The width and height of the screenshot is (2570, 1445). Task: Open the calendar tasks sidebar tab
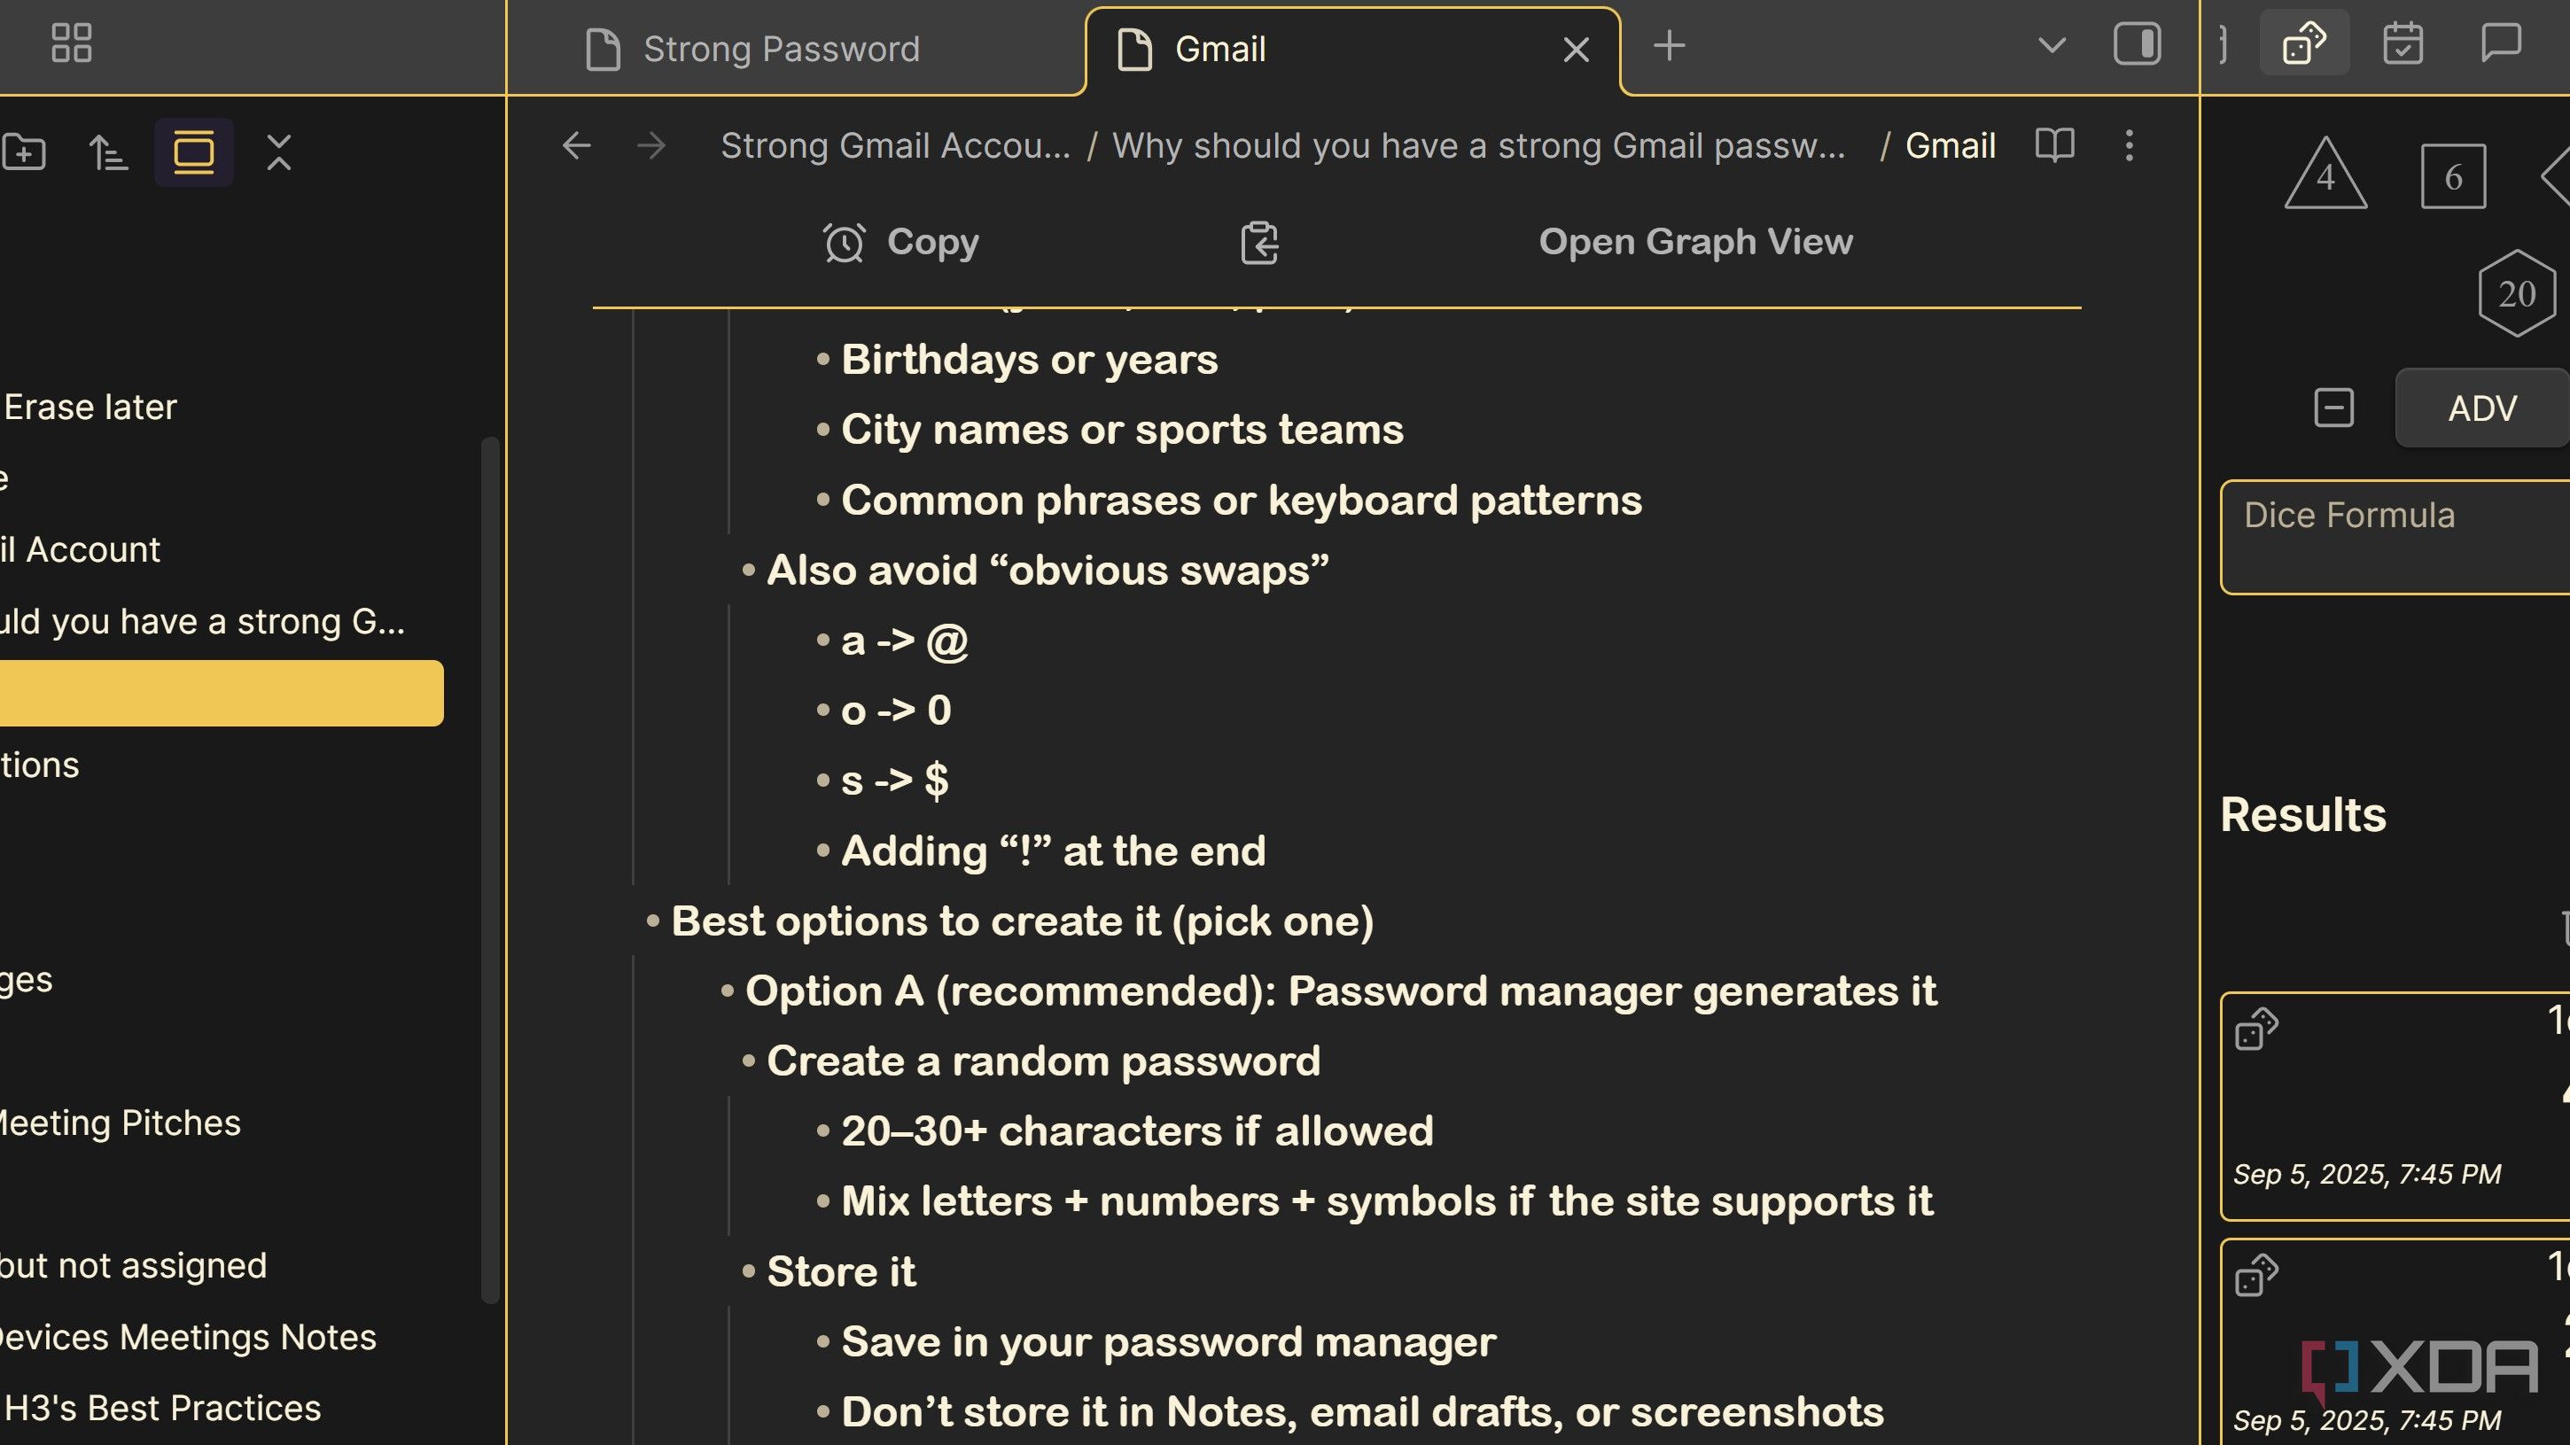coord(2403,44)
